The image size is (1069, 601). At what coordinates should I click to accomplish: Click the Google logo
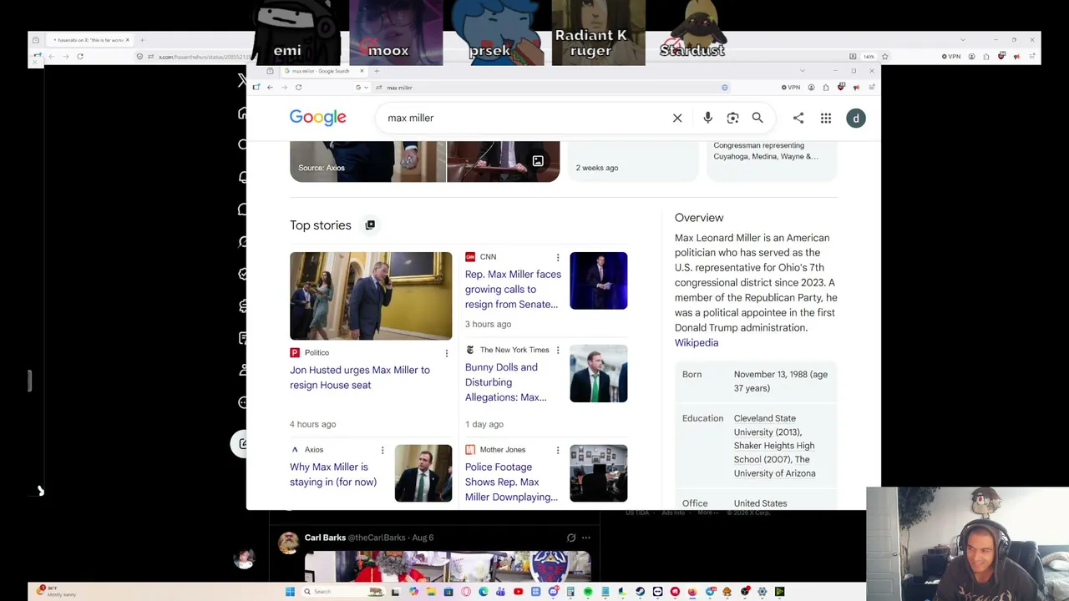coord(318,118)
